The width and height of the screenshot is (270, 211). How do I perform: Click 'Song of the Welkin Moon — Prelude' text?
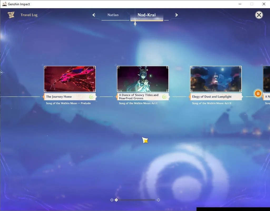coord(68,103)
